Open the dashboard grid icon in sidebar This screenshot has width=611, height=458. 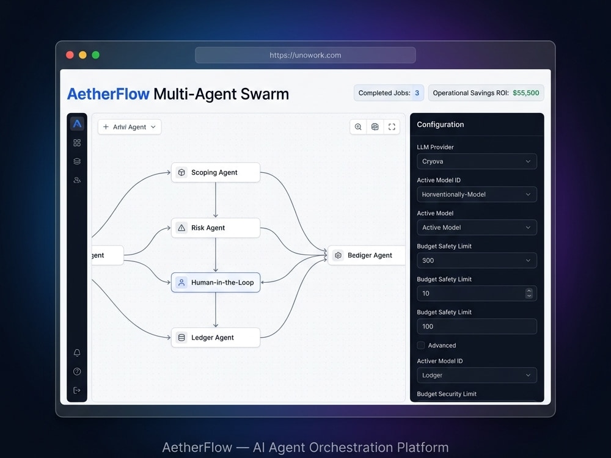click(x=77, y=143)
